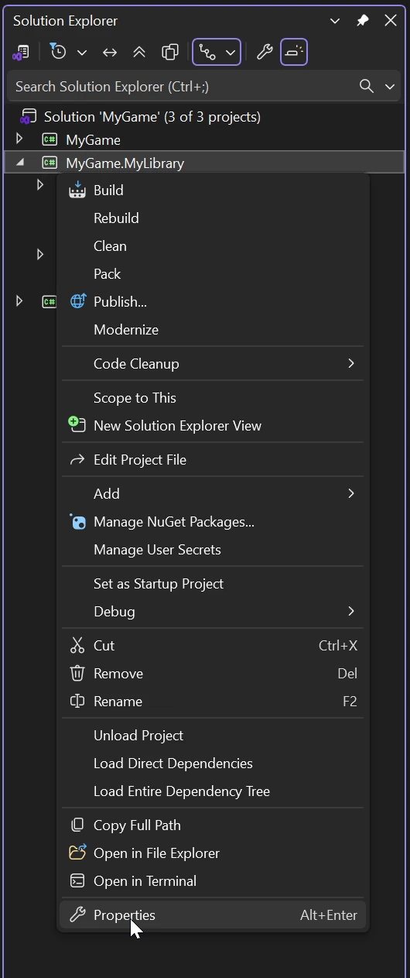Pin the Solution Explorer panel
410x978 pixels.
(363, 21)
